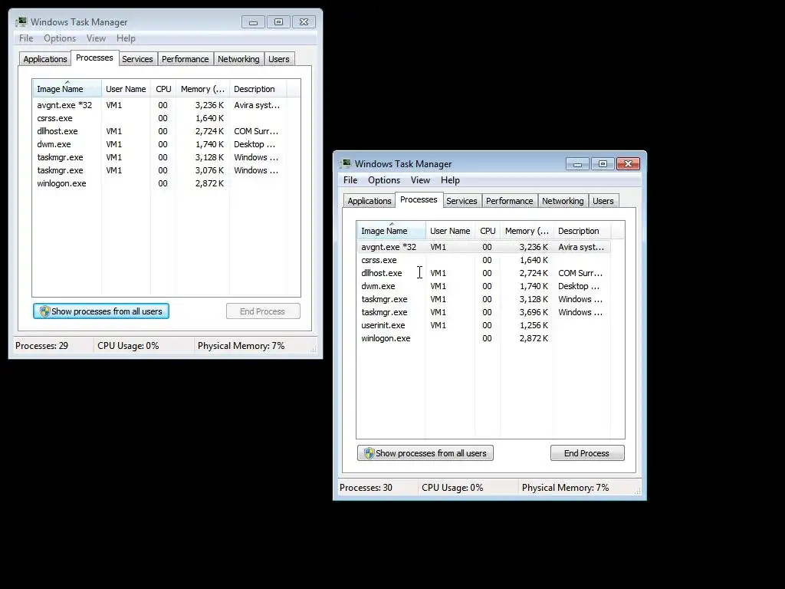This screenshot has width=785, height=589.
Task: Select dwm.exe in back window
Action: [x=159, y=144]
